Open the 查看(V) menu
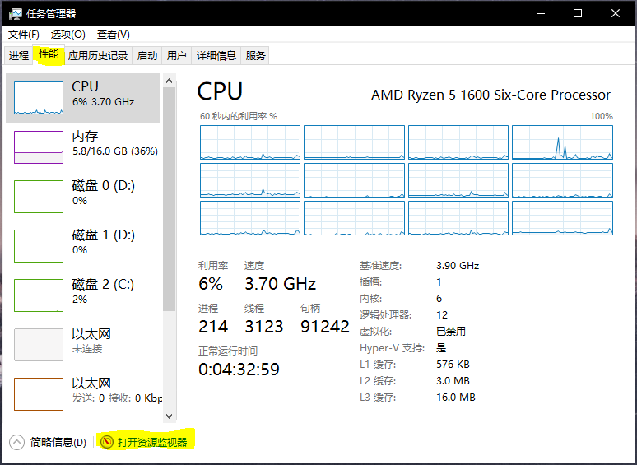This screenshot has height=465, width=637. coord(113,35)
